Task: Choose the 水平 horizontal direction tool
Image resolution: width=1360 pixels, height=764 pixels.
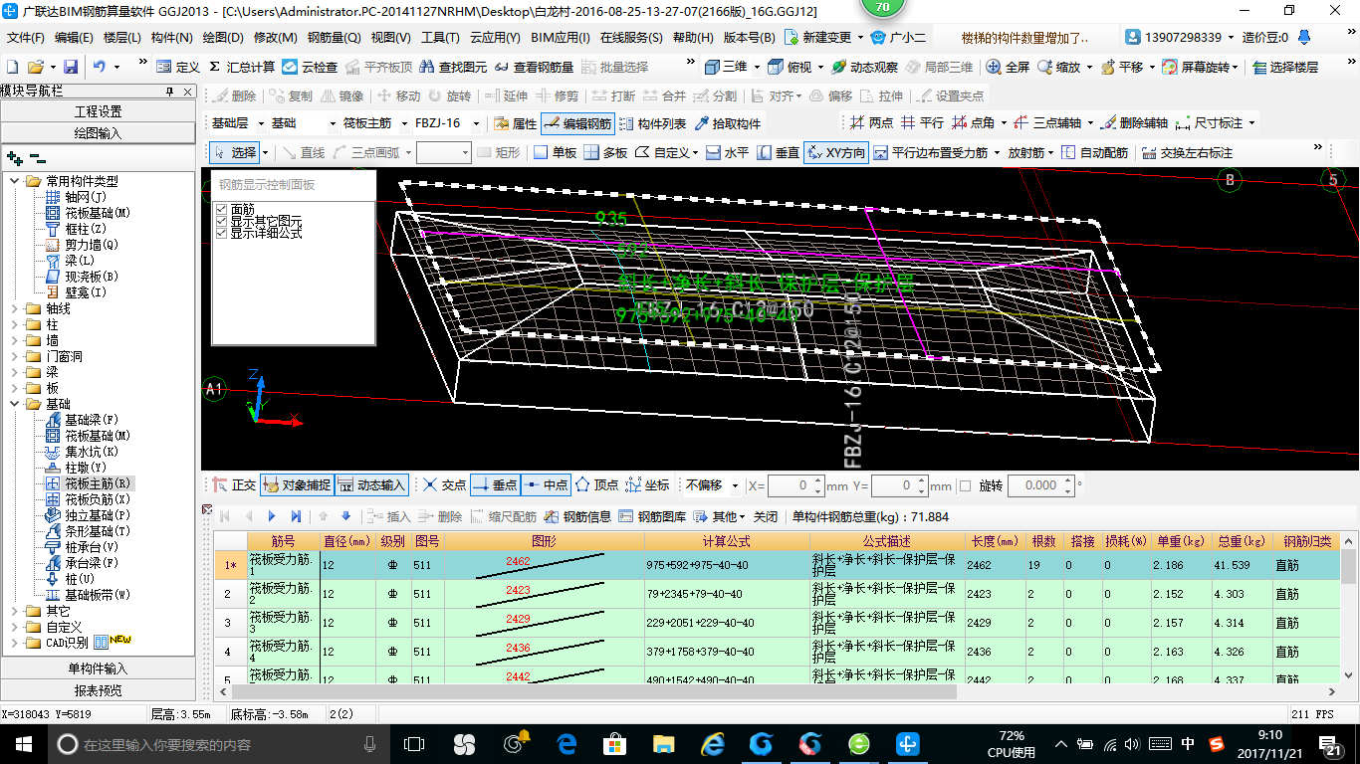Action: (x=727, y=153)
